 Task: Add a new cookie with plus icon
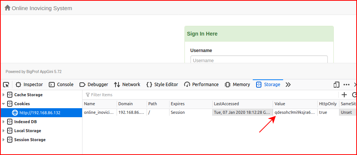(x=344, y=95)
